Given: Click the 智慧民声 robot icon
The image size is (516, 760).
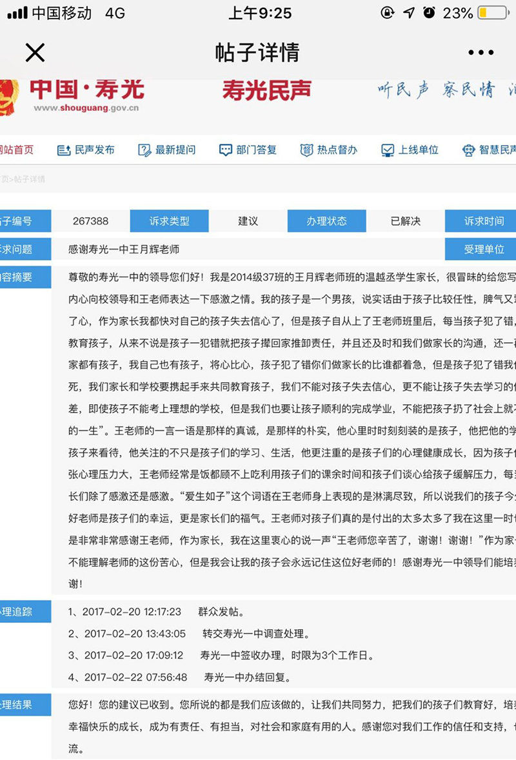Looking at the screenshot, I should pos(468,150).
